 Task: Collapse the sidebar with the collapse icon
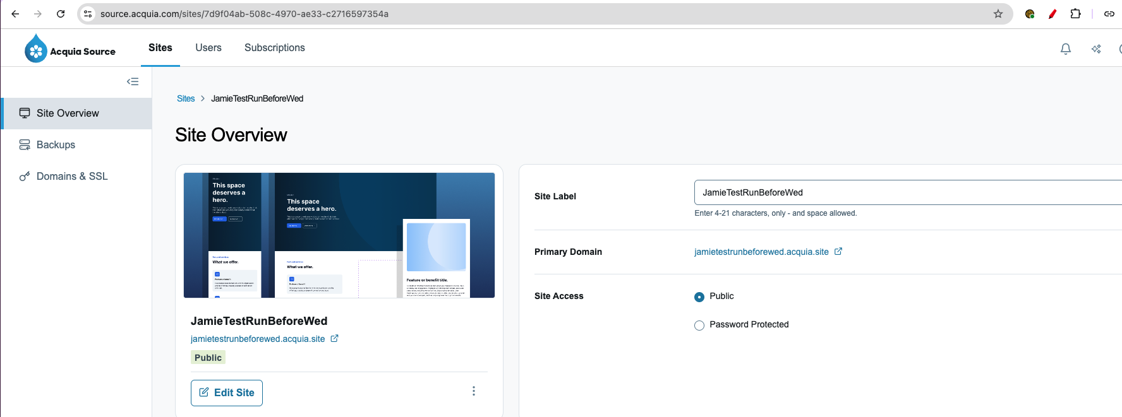pos(133,81)
